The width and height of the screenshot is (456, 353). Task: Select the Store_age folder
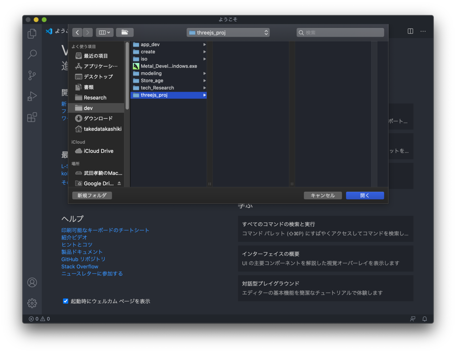pyautogui.click(x=169, y=80)
